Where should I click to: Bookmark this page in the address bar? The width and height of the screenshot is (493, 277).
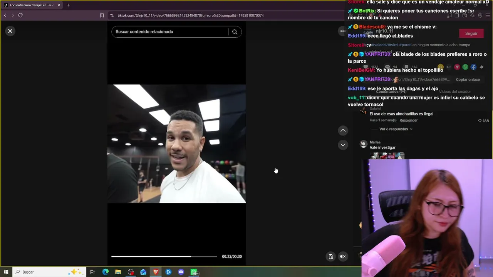tap(102, 15)
